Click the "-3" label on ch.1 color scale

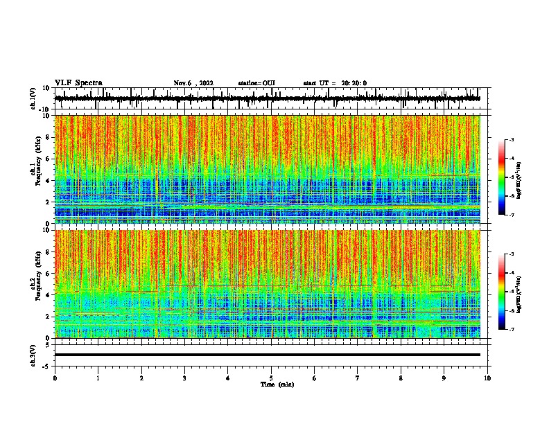[512, 139]
